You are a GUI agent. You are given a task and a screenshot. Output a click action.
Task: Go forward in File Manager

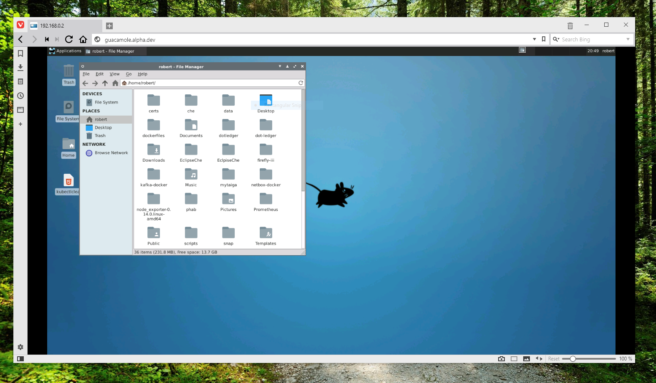[95, 83]
